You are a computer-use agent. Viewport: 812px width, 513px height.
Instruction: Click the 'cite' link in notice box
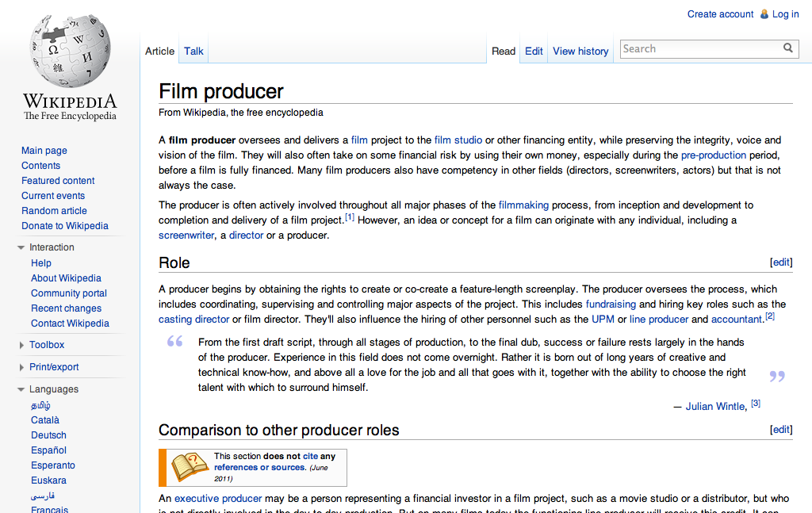(310, 456)
